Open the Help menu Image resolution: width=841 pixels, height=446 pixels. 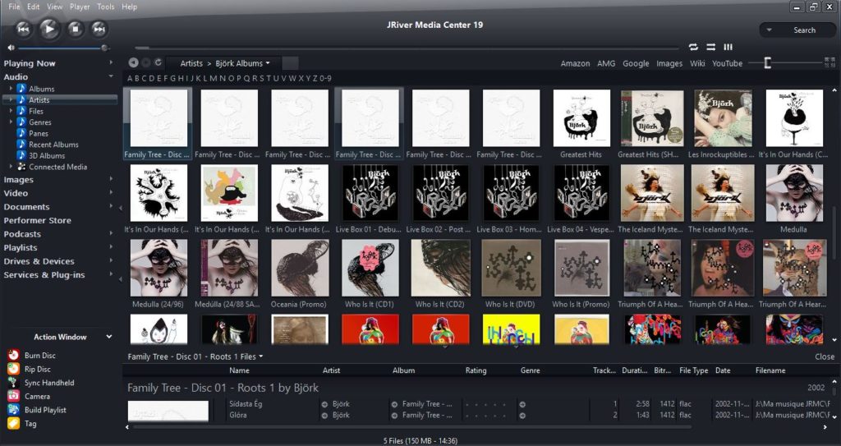click(129, 7)
